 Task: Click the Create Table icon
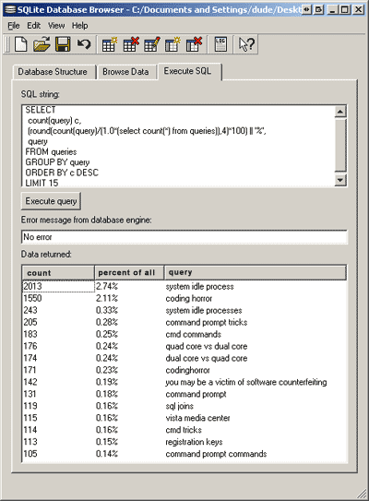pos(109,44)
